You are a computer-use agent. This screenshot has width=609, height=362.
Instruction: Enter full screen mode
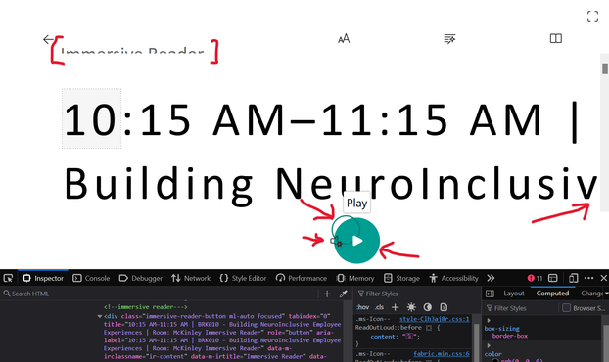coord(592,17)
